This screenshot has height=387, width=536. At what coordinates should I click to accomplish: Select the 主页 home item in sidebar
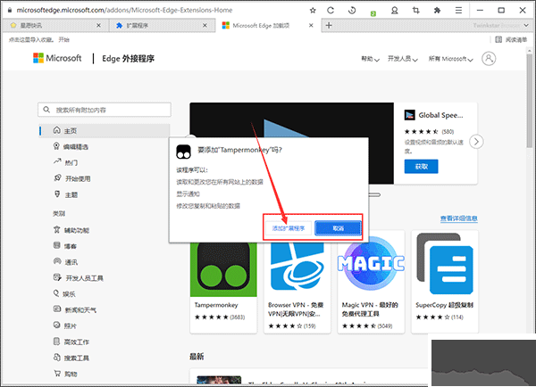[105, 131]
